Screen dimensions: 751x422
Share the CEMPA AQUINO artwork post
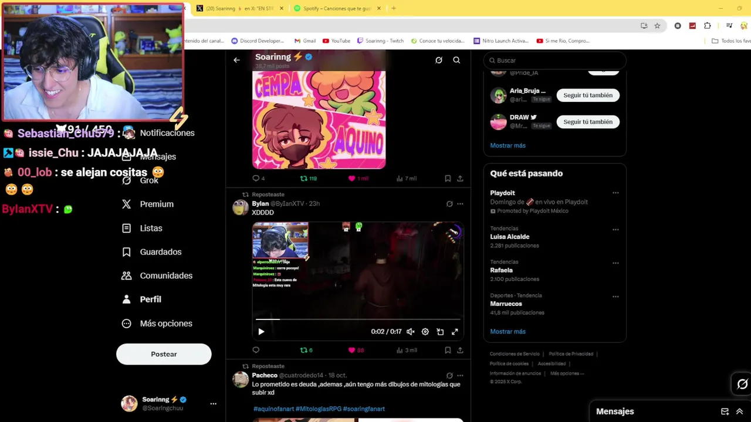click(x=460, y=178)
